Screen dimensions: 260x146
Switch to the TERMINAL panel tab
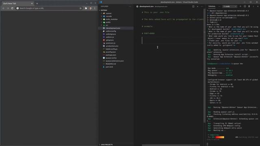click(212, 6)
